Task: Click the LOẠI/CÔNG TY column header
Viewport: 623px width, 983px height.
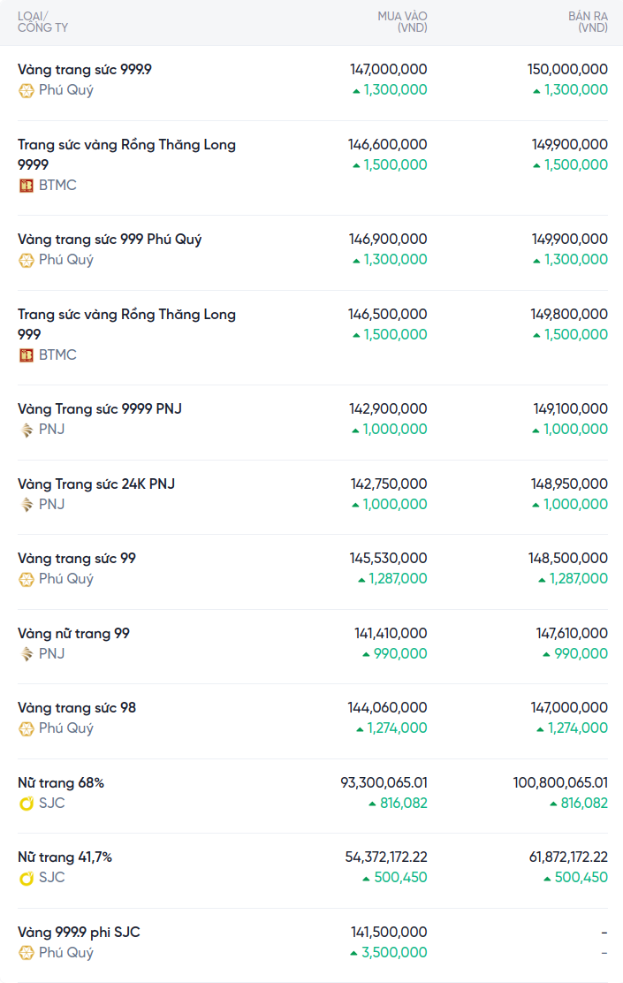Action: (42, 22)
